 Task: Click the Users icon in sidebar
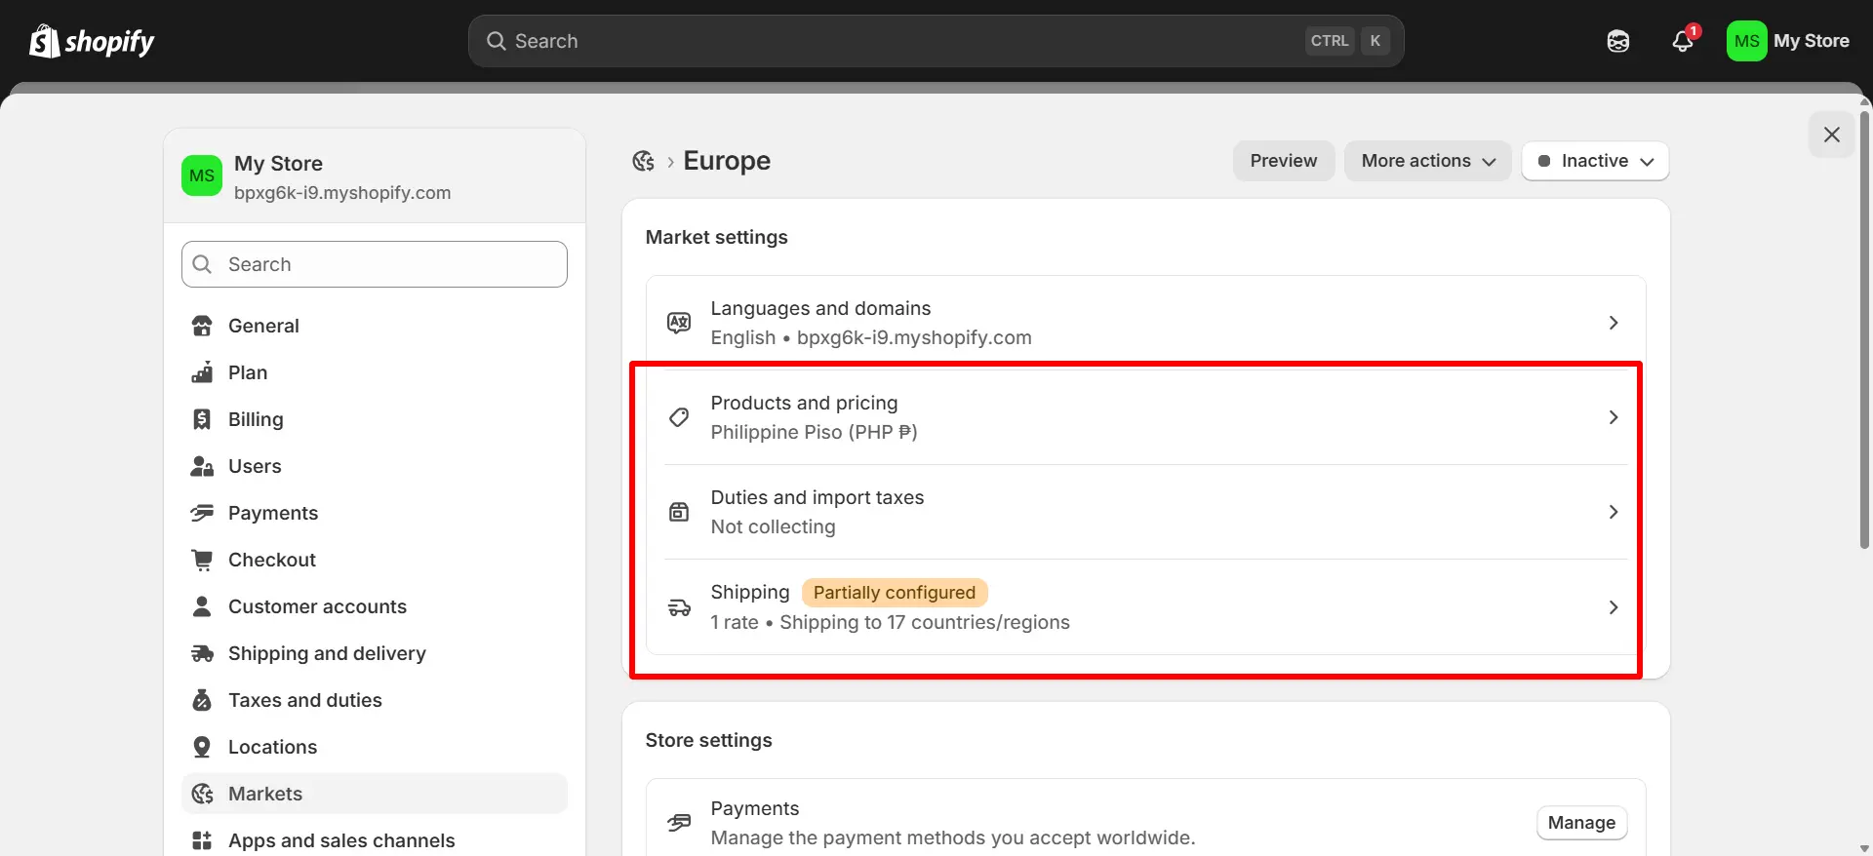click(202, 466)
